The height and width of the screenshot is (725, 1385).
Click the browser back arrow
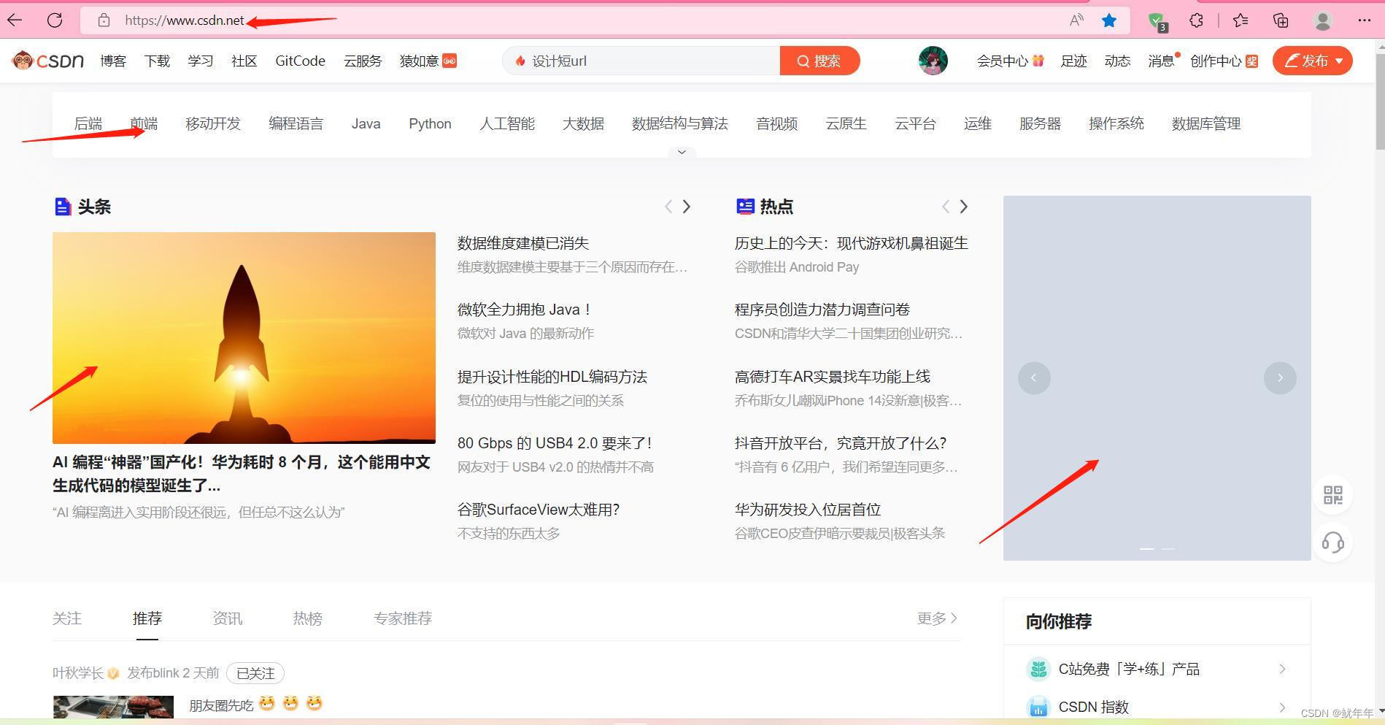(x=15, y=20)
